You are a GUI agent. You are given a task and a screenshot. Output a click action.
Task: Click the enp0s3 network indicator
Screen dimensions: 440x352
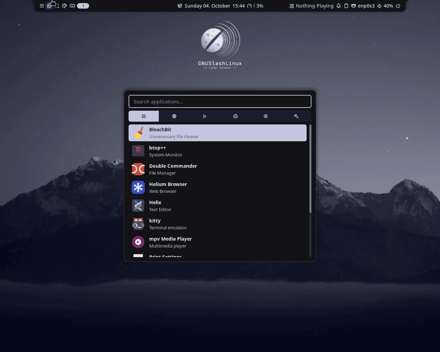click(363, 6)
